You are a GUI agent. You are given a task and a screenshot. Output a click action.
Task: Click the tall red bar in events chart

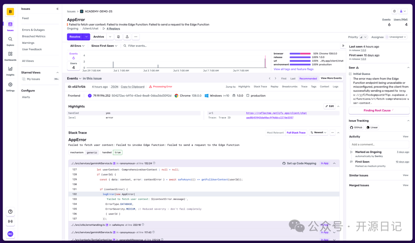[265, 61]
